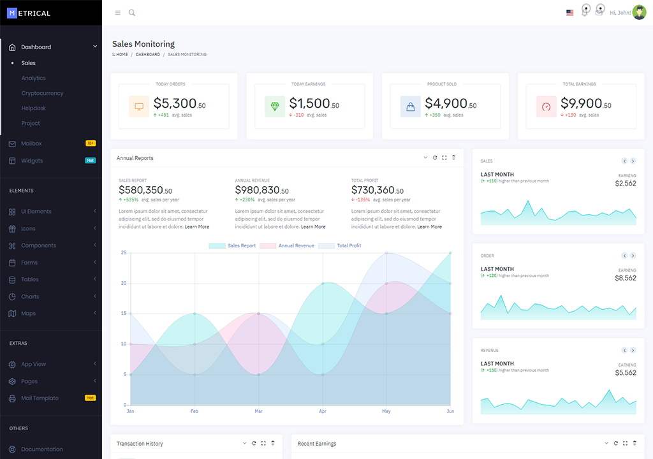Toggle Annual Revenue series in chart legend

coord(287,245)
